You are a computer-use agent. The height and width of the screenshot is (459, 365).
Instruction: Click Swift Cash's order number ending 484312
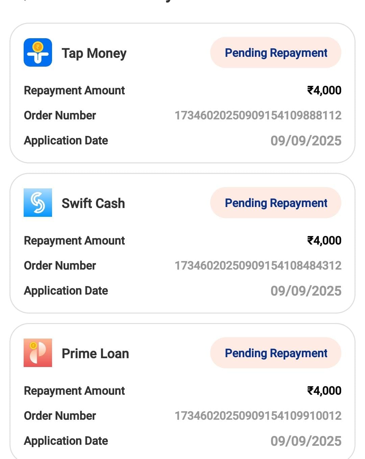pyautogui.click(x=258, y=266)
